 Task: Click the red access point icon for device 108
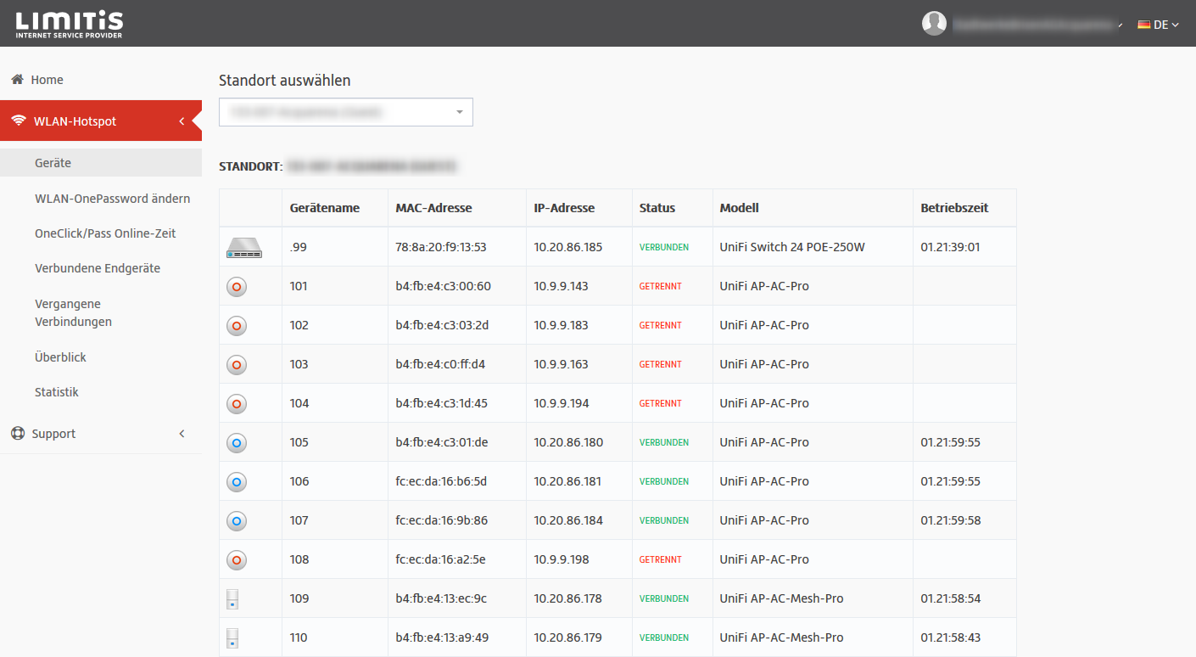coord(237,560)
